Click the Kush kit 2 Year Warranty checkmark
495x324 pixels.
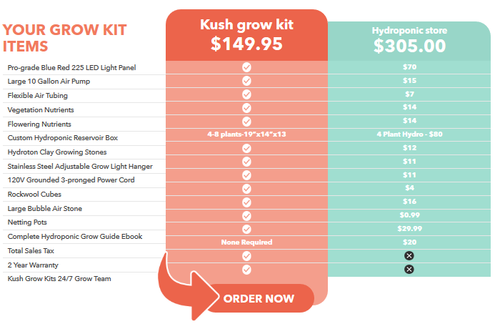pyautogui.click(x=246, y=255)
